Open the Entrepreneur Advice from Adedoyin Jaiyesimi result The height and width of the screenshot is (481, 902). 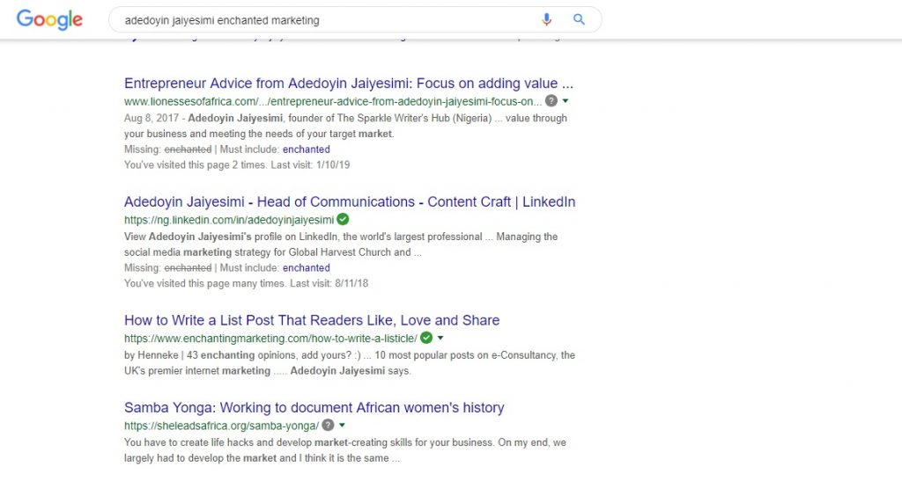[x=348, y=84]
